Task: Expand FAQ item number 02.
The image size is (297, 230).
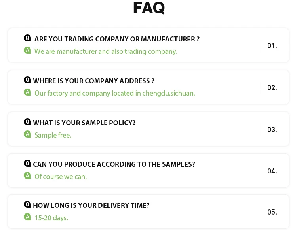Action: pos(272,88)
